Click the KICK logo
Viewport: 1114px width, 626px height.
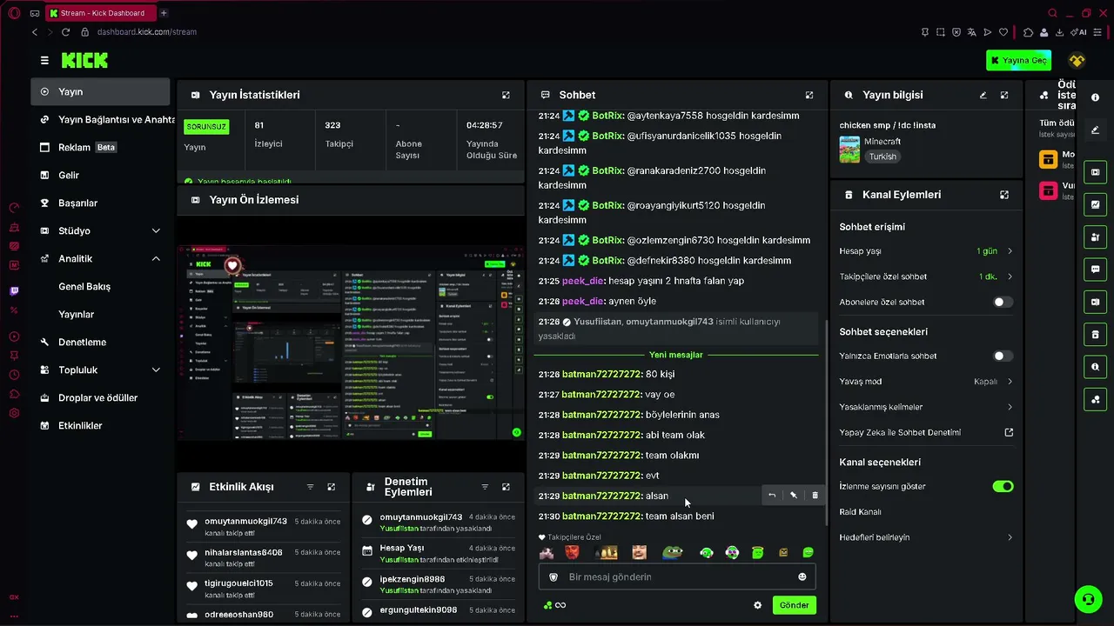(x=84, y=60)
